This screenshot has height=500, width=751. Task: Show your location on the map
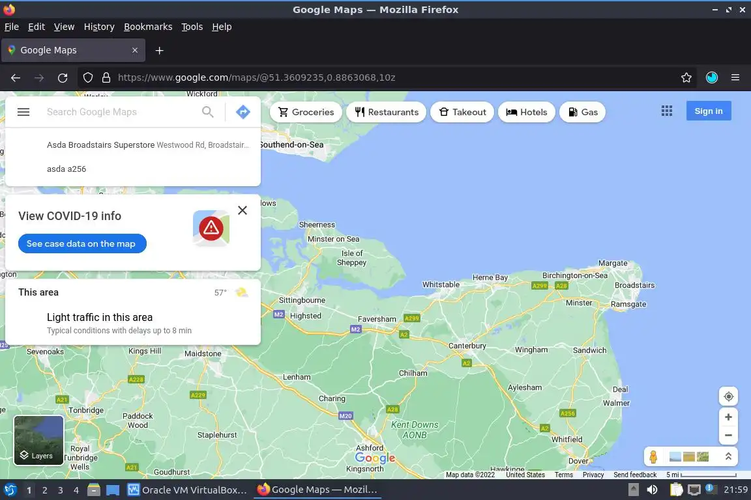(x=728, y=396)
